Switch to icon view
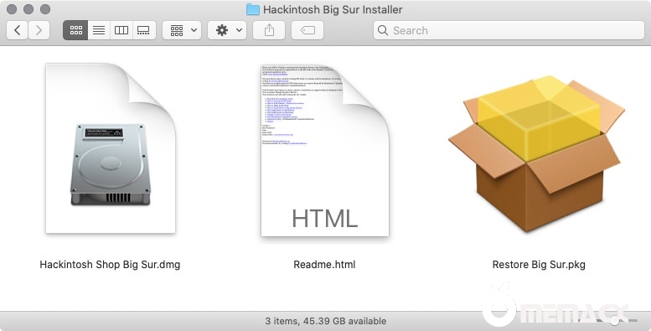 (75, 30)
